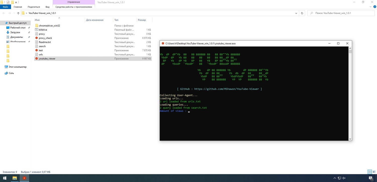Select the proxy_check application icon

coord(36,38)
